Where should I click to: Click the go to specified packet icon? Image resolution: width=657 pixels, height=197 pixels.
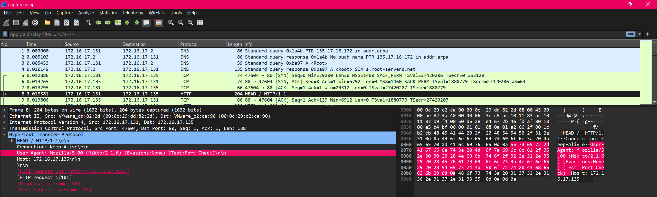pos(118,23)
